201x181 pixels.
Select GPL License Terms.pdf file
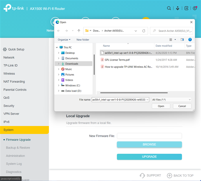117,60
